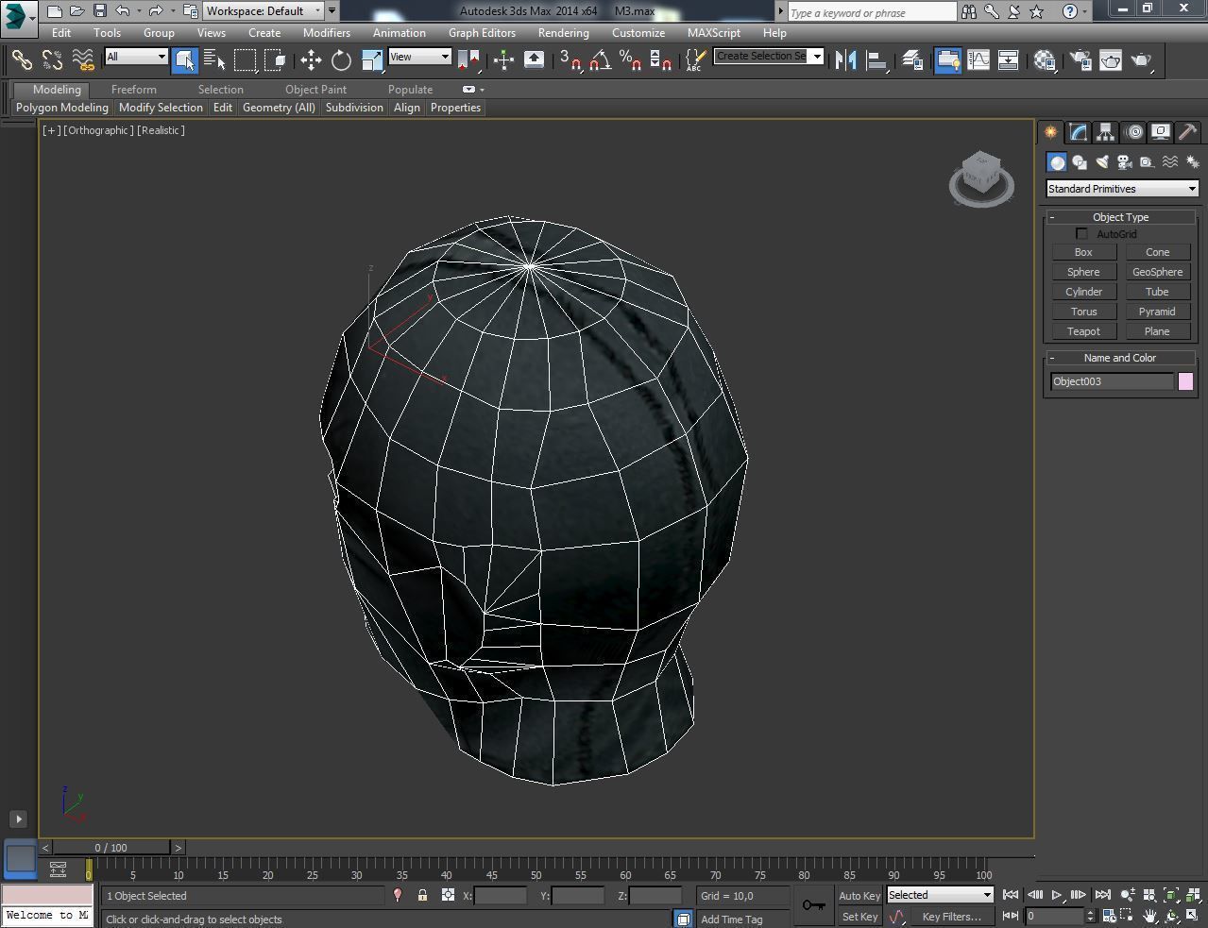This screenshot has height=928, width=1208.
Task: Click the Select and Link tool
Action: coord(22,60)
